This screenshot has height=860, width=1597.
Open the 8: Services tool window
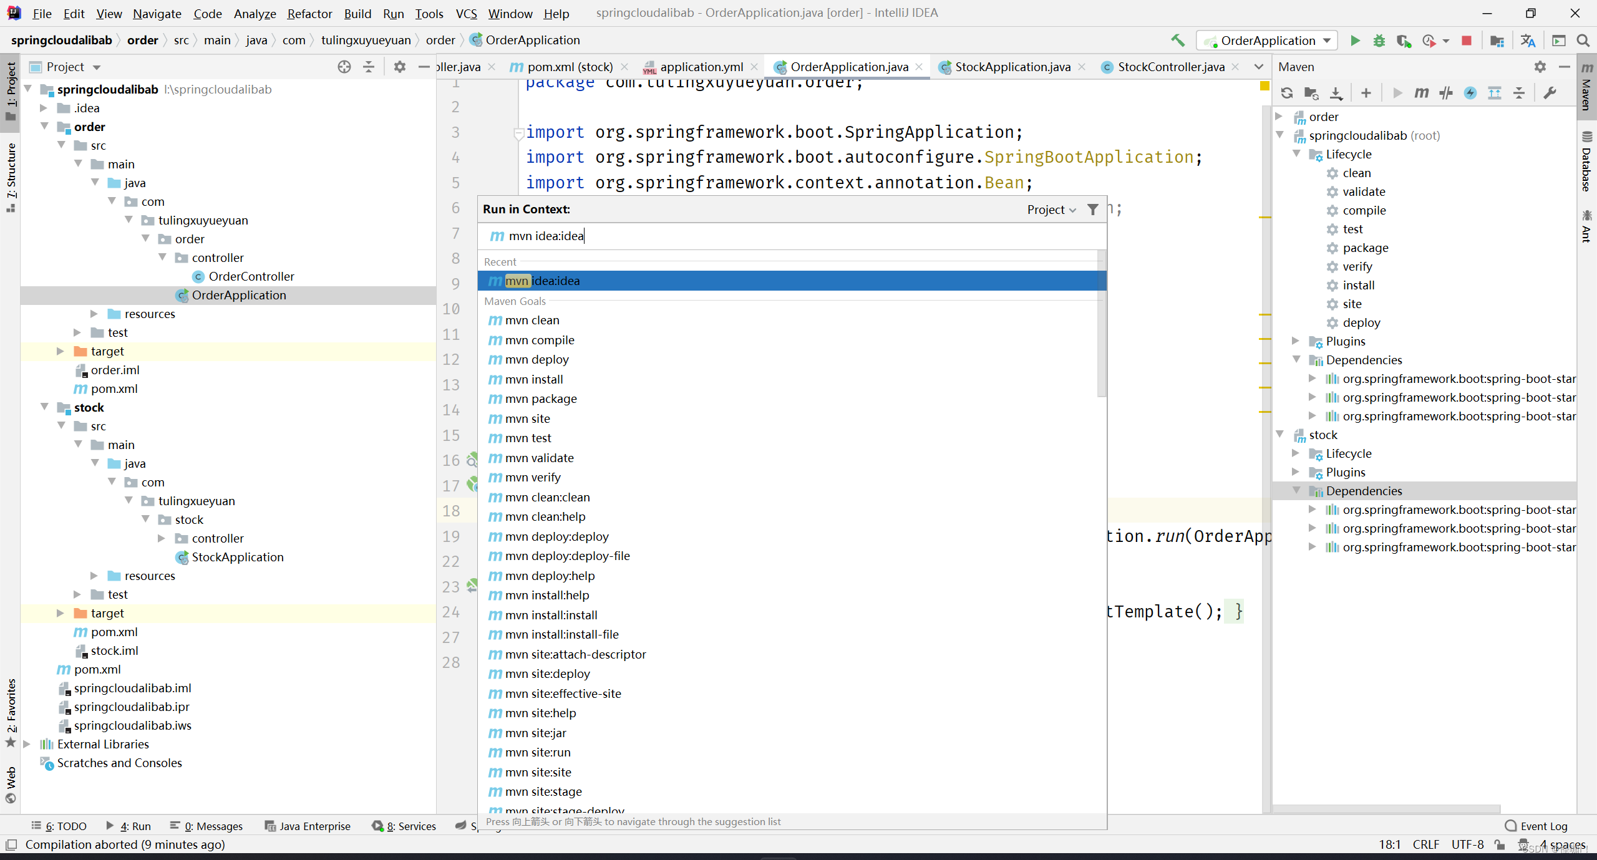point(404,826)
